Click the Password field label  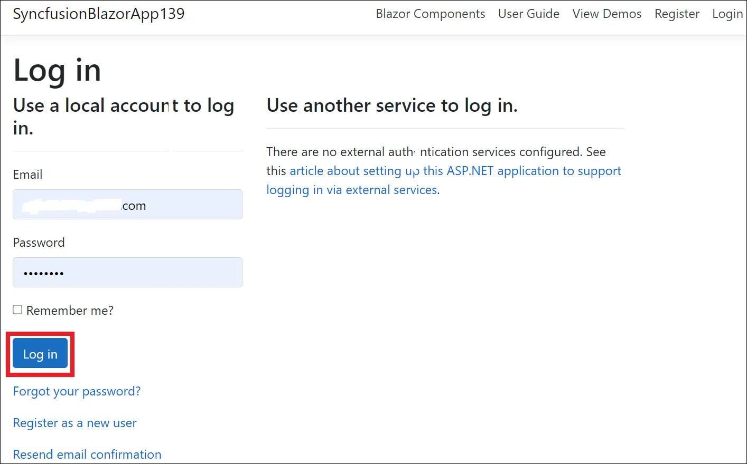click(39, 242)
